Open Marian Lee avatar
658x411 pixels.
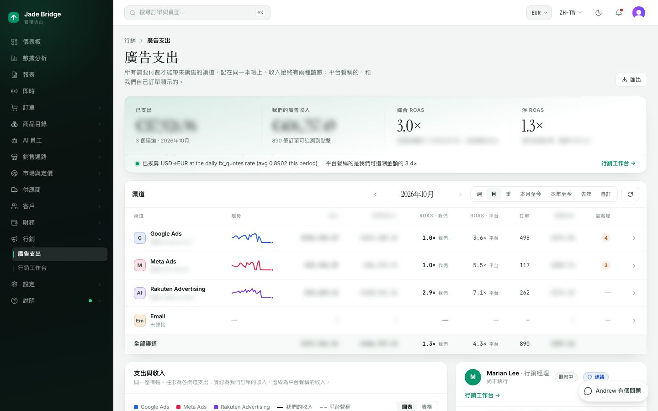click(x=473, y=377)
